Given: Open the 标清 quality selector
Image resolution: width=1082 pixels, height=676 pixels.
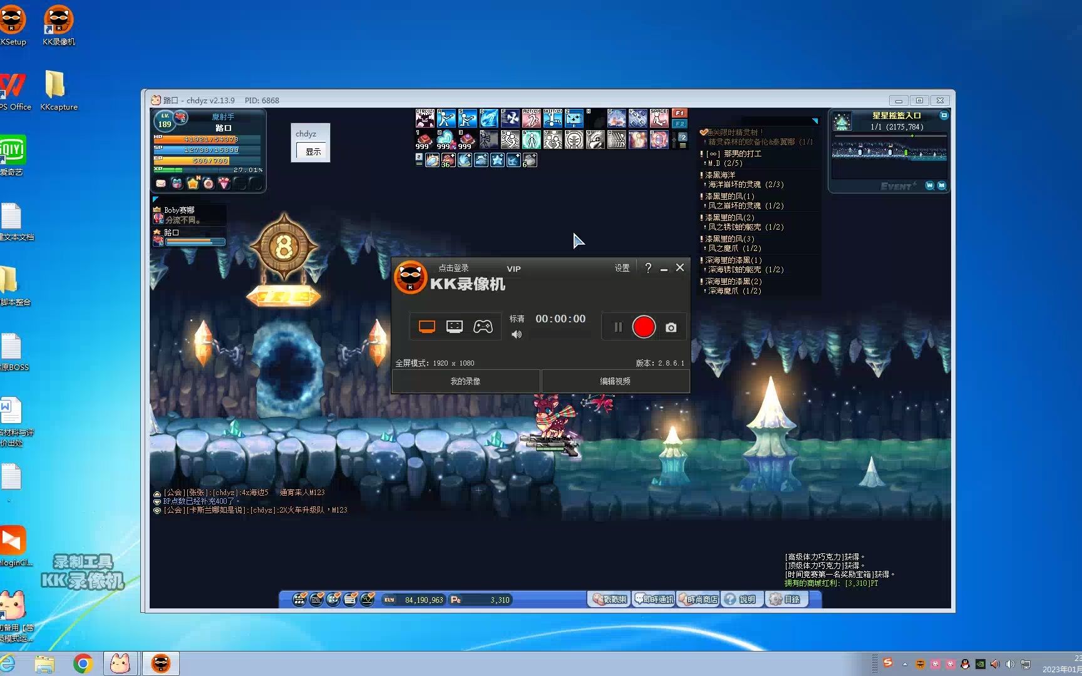Looking at the screenshot, I should [517, 319].
